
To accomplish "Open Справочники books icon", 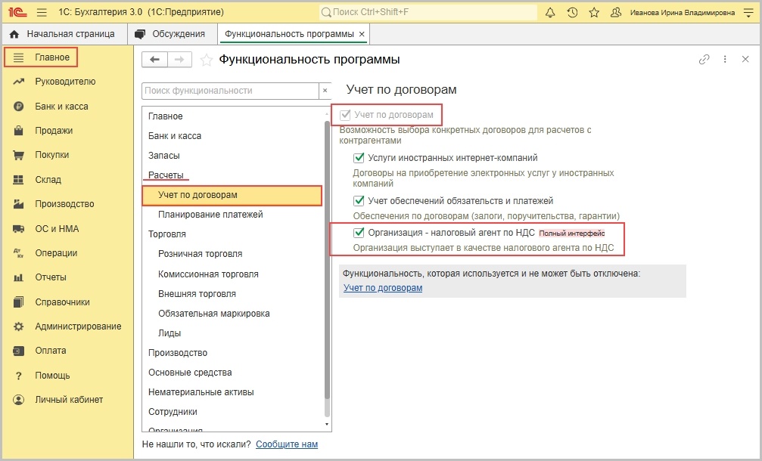I will (x=18, y=302).
